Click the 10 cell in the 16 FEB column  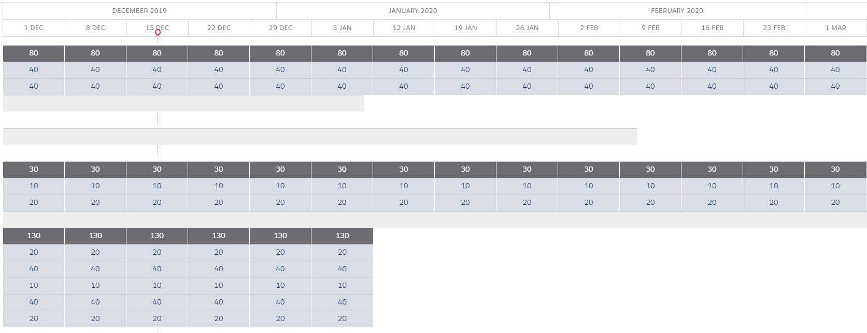(x=712, y=186)
